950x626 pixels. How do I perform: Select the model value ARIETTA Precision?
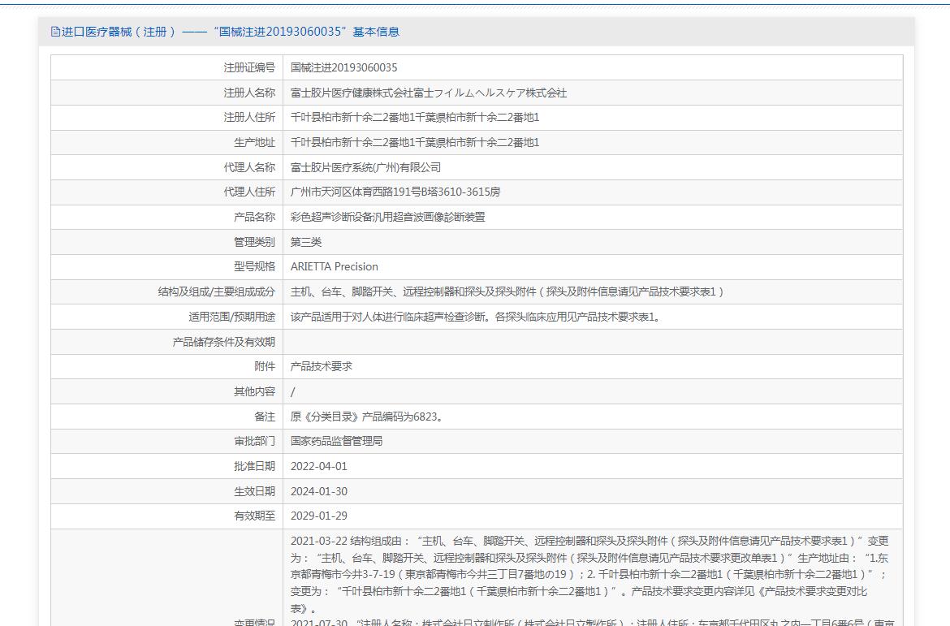(x=334, y=266)
